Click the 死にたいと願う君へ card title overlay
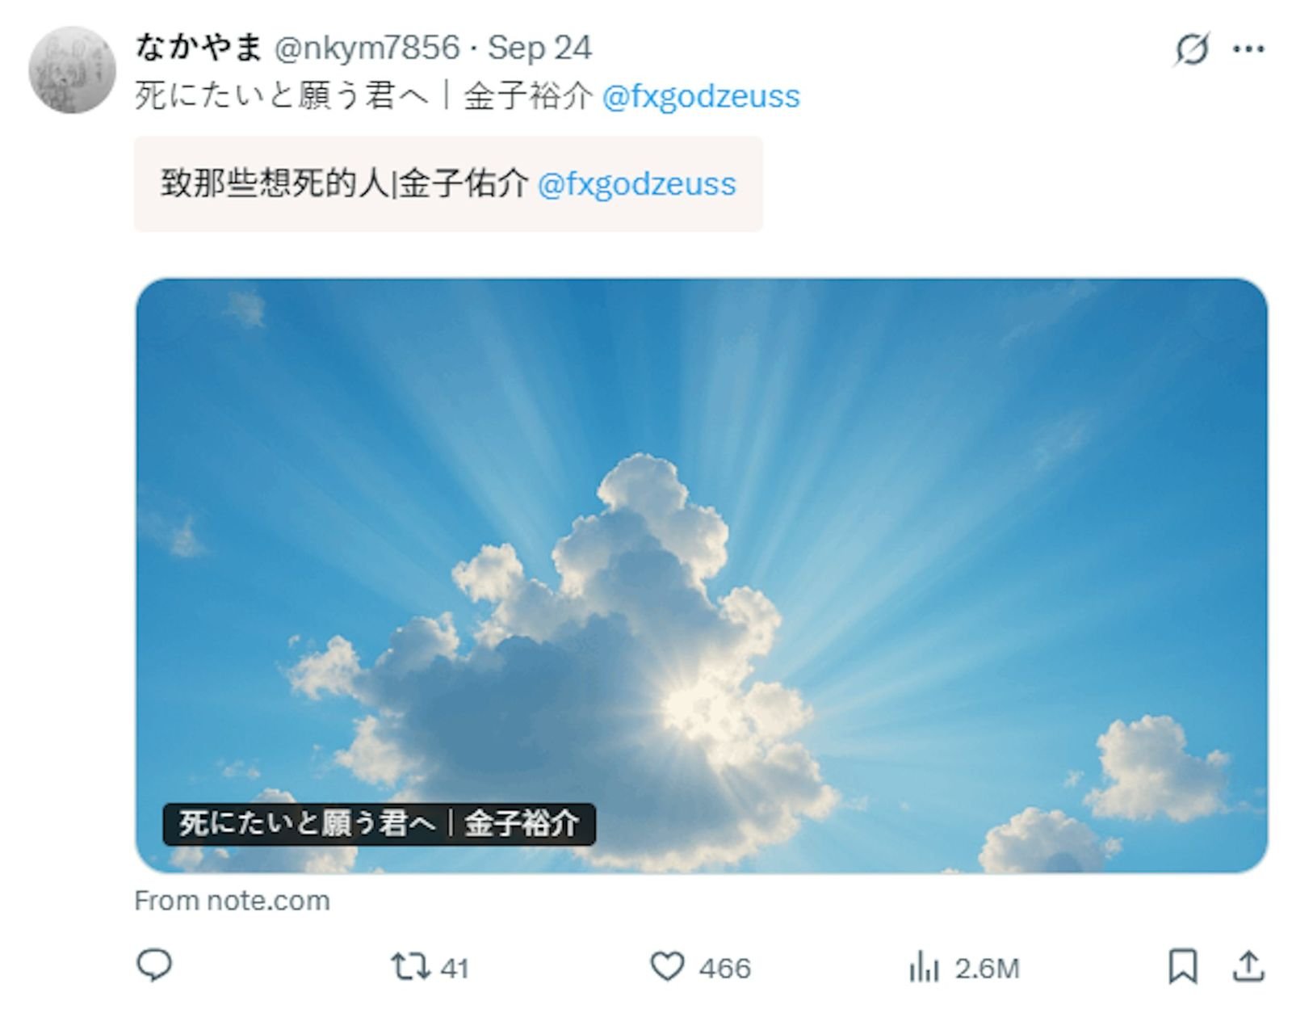Image resolution: width=1292 pixels, height=1009 pixels. [379, 824]
